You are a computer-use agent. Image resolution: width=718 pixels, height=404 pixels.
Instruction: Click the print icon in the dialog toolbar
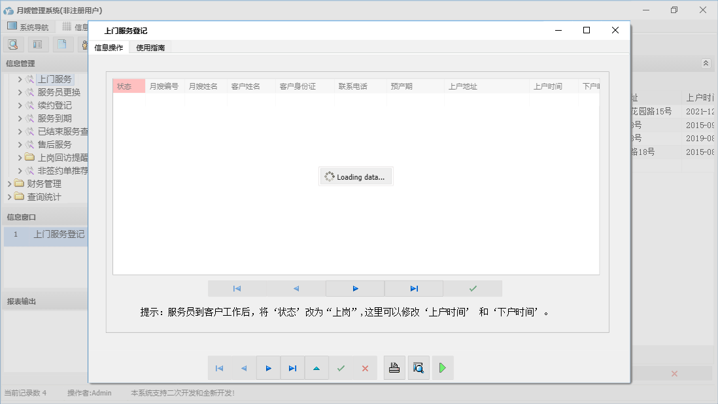tap(394, 367)
